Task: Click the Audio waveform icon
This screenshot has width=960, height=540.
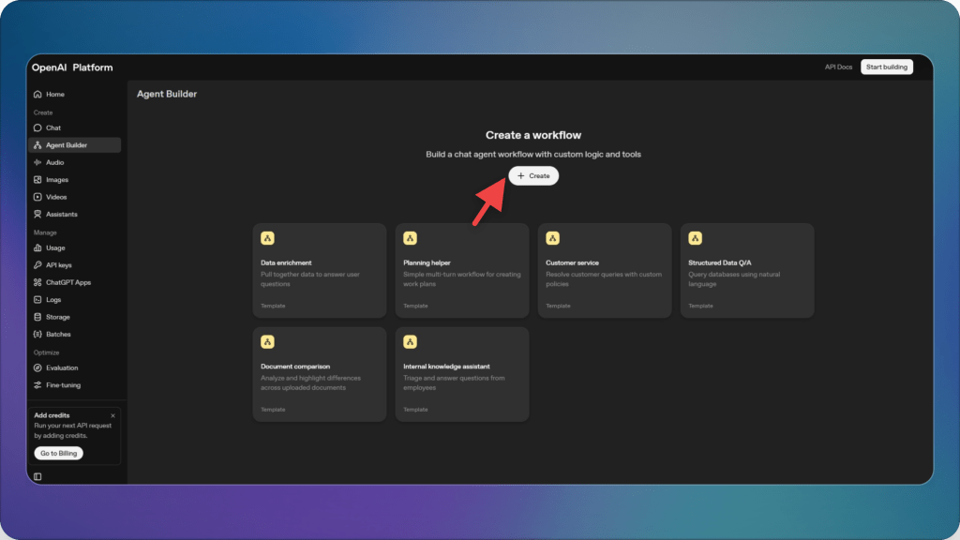Action: pyautogui.click(x=37, y=162)
